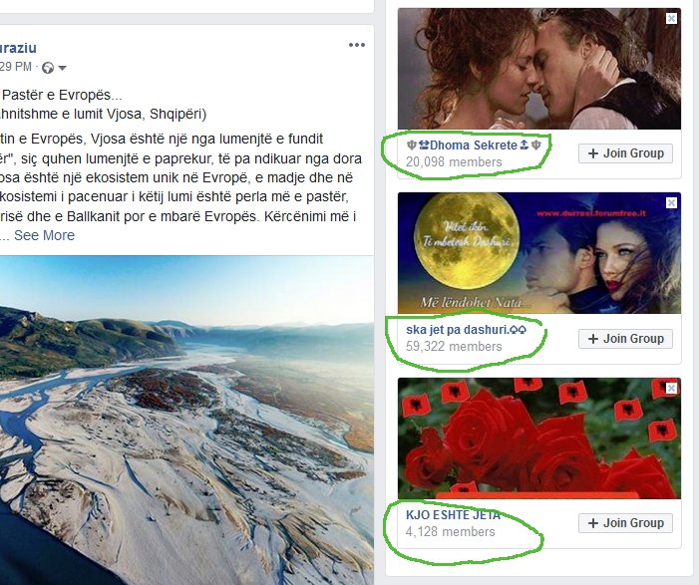Join the Dhoma Sekrete group

point(625,153)
